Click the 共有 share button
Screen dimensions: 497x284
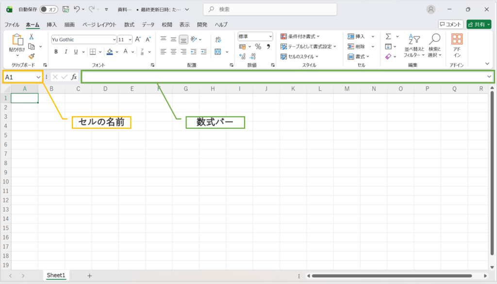tap(478, 24)
